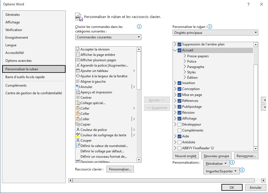Image resolution: width=268 pixels, height=193 pixels.
Task: Click the Couleur de surlignage icon
Action: click(x=78, y=135)
